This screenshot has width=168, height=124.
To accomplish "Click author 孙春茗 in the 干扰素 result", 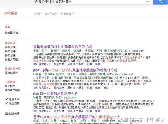I will click(x=37, y=98).
